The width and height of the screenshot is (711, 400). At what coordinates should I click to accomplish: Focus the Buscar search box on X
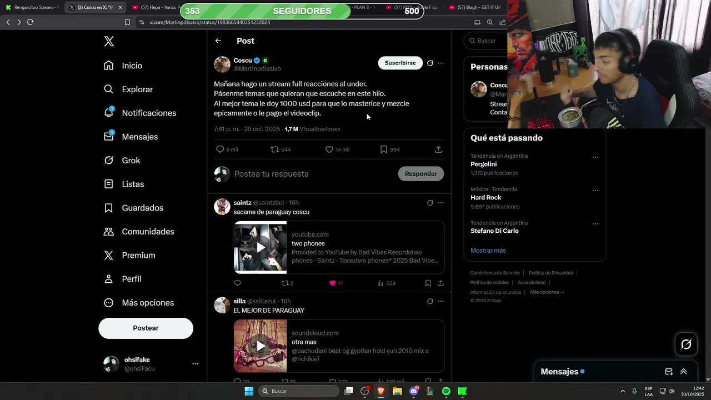coord(486,41)
